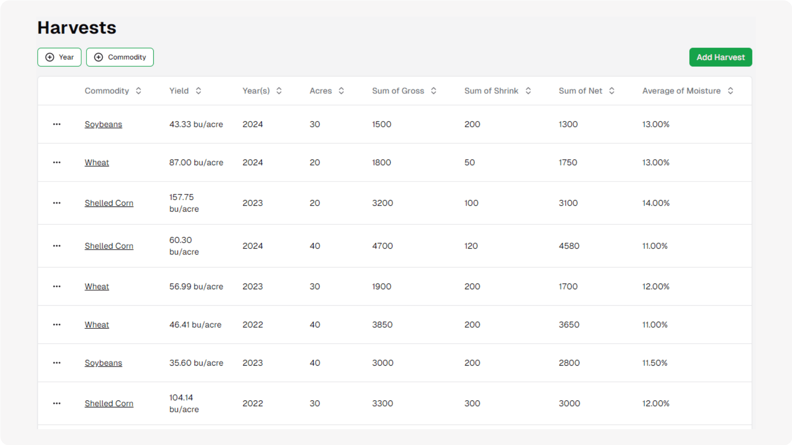
Task: Sort by Sum of Gross column
Action: click(x=404, y=91)
